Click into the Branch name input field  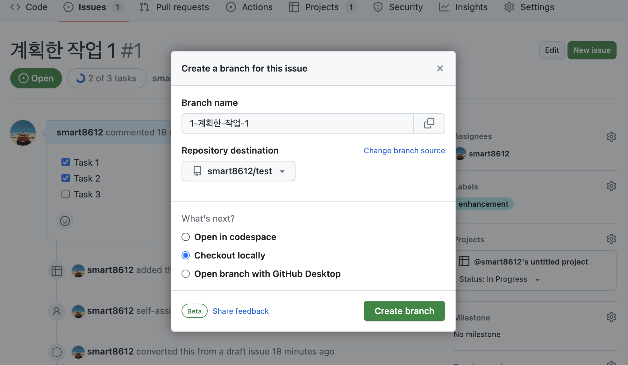coord(297,123)
